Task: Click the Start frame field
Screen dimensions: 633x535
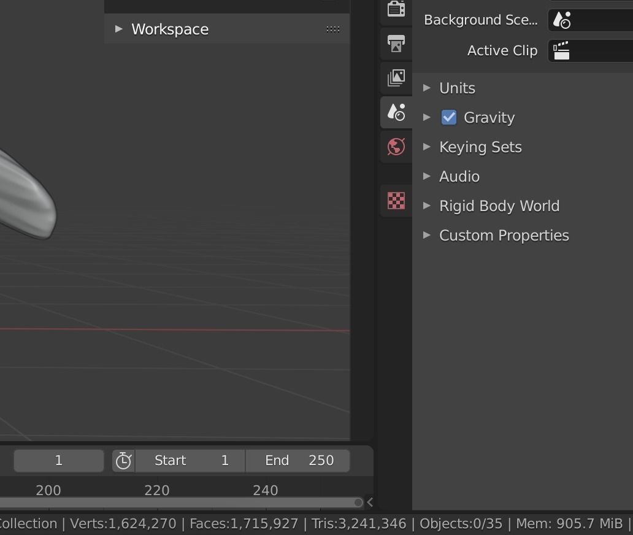Action: [x=191, y=461]
